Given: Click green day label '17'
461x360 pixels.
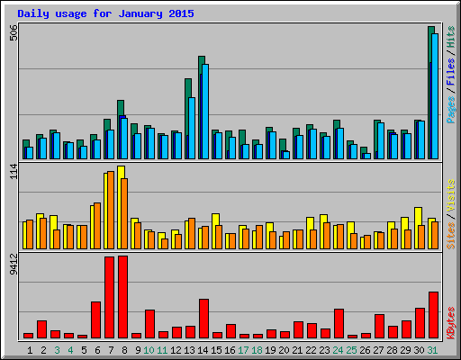Looking at the screenshot, I should pyautogui.click(x=243, y=350).
